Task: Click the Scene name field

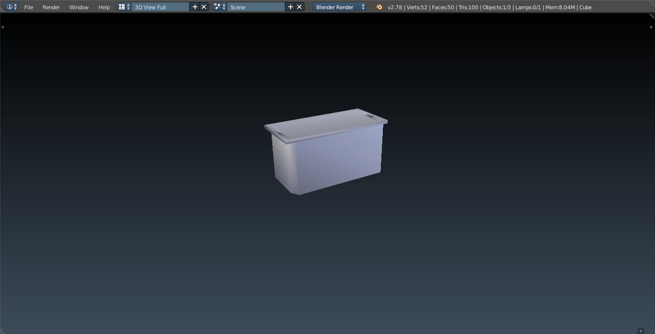Action: (x=256, y=7)
